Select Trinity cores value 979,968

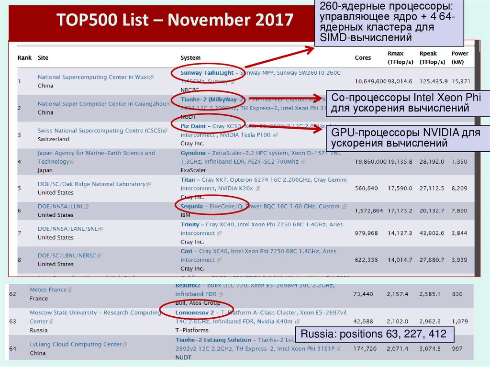(x=366, y=233)
